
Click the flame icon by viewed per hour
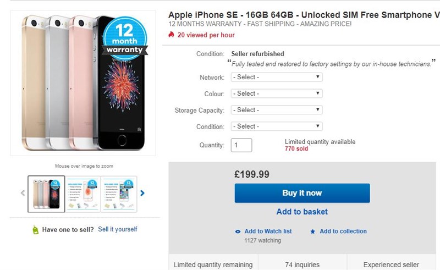172,35
